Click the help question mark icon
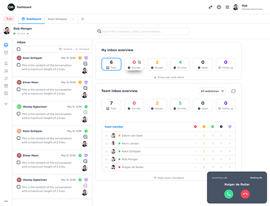This screenshot has width=270, height=206. click(x=219, y=7)
